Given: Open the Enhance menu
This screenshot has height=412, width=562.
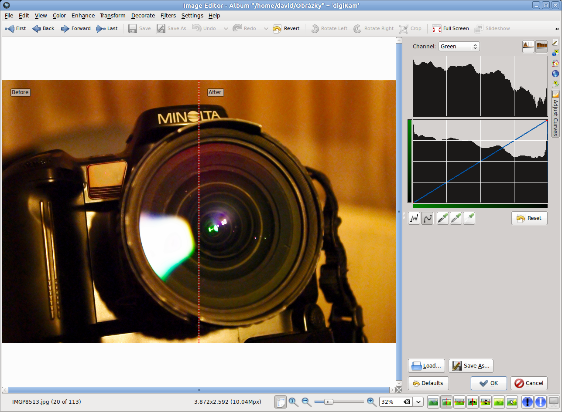Looking at the screenshot, I should [x=83, y=15].
